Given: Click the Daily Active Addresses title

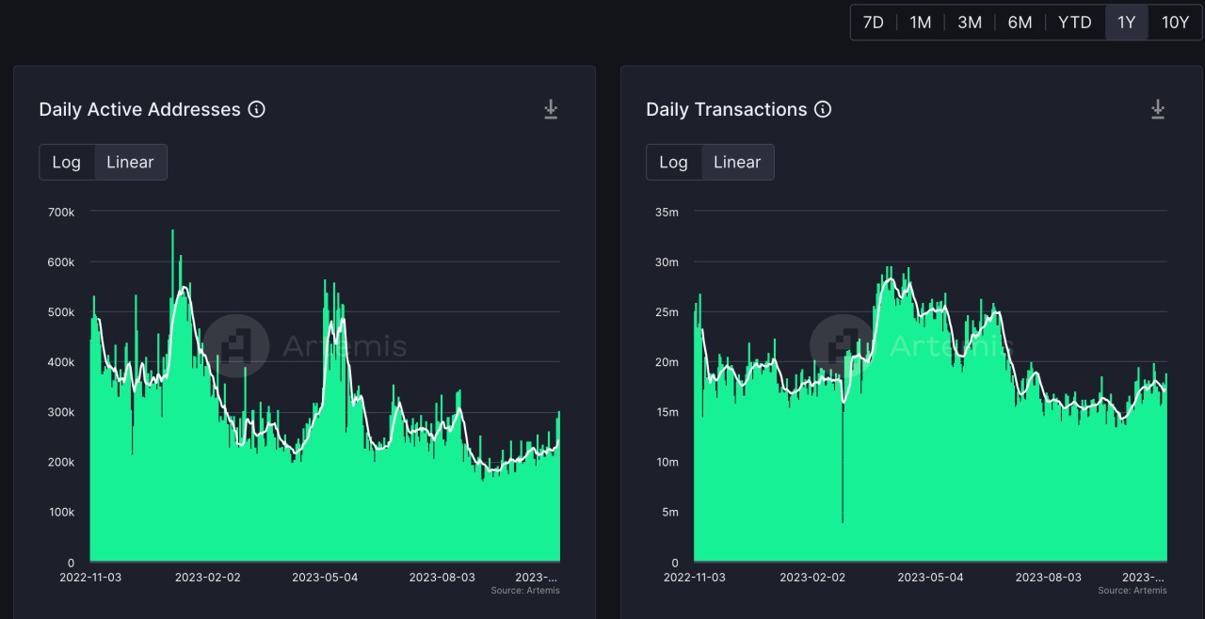Looking at the screenshot, I should click(x=139, y=110).
